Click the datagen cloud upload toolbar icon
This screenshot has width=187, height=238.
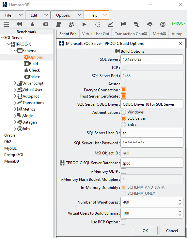point(150,24)
